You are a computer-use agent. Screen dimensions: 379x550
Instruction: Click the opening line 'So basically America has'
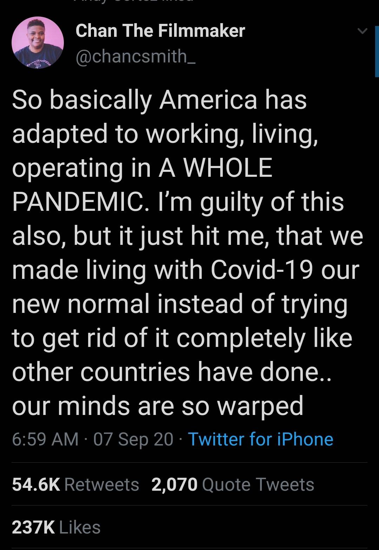point(159,100)
